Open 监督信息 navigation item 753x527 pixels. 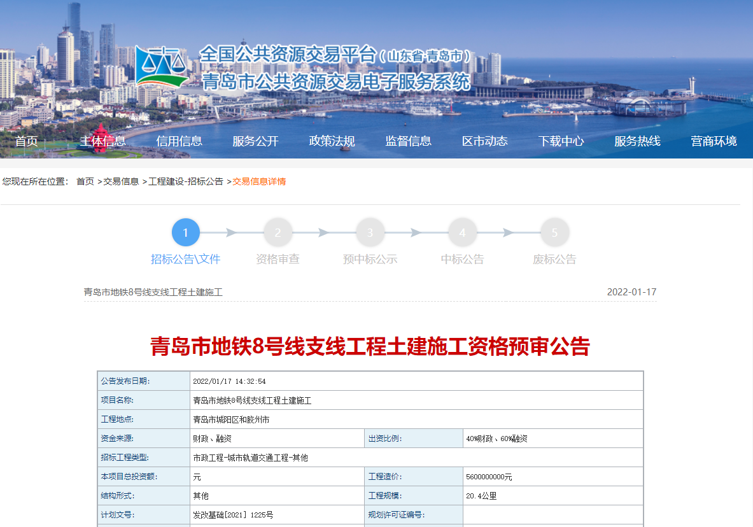point(408,141)
